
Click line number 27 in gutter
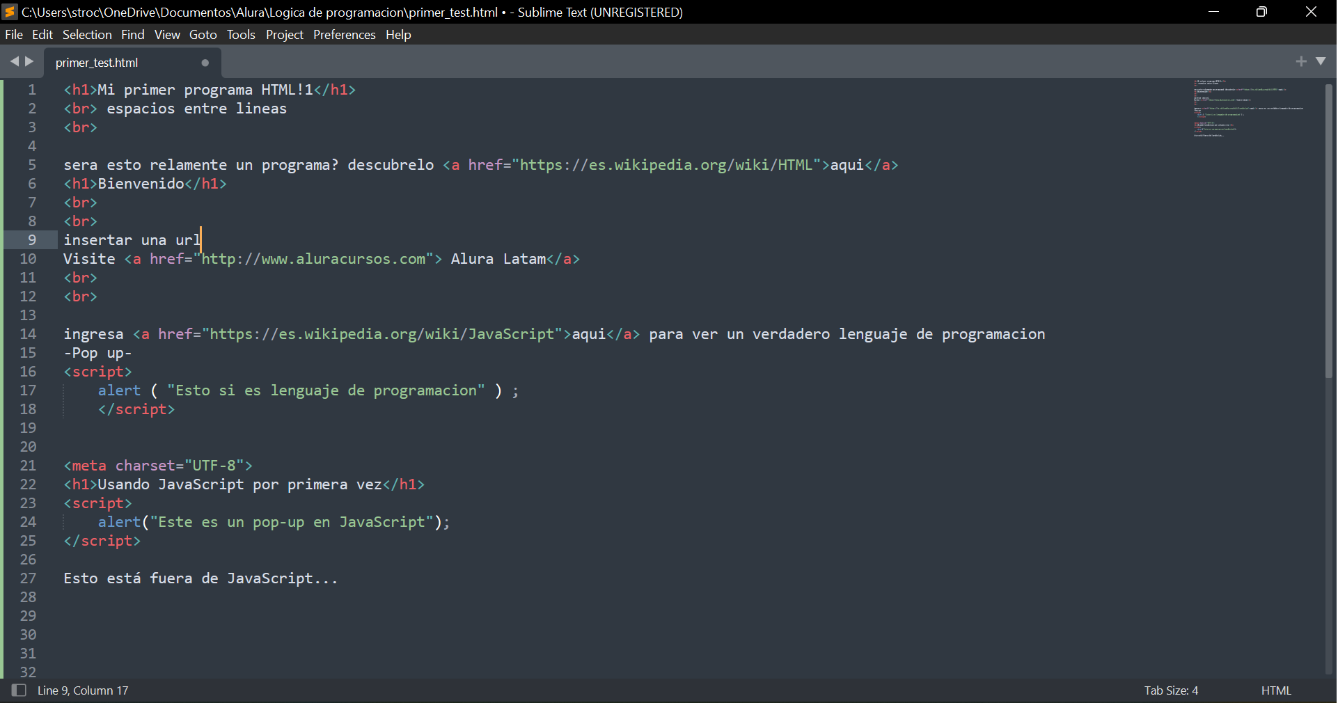point(28,578)
